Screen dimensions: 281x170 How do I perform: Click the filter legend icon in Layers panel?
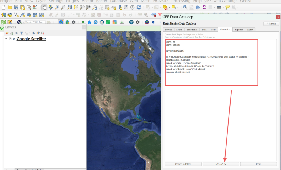click(x=21, y=33)
